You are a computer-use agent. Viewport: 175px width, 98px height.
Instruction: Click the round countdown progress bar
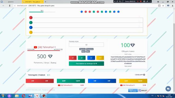(x=42, y=12)
